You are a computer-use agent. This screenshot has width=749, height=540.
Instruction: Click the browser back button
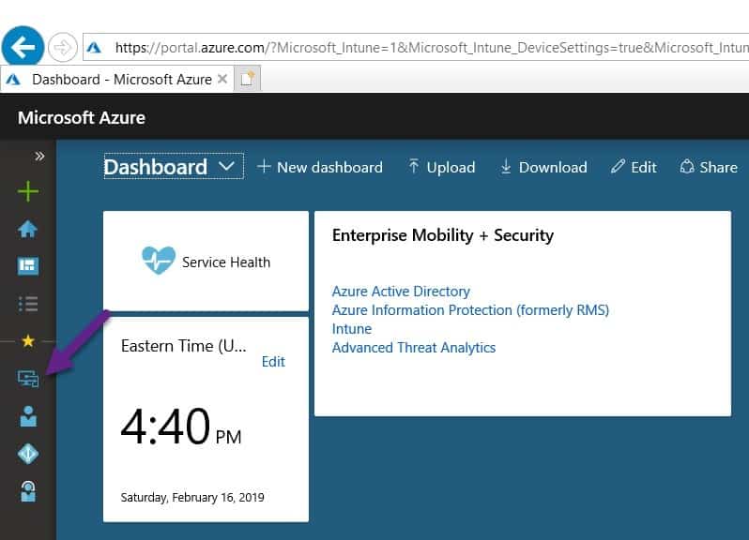point(23,45)
